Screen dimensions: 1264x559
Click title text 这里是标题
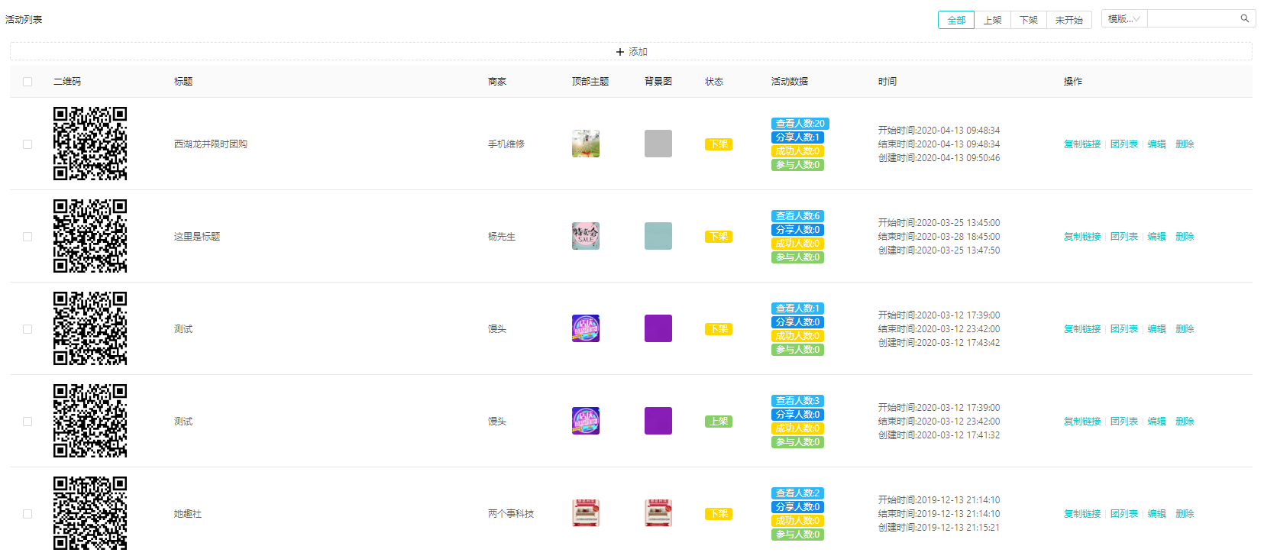(197, 237)
